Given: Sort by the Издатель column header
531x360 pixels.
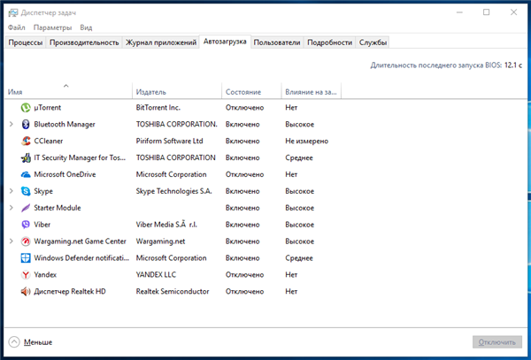Looking at the screenshot, I should [177, 92].
